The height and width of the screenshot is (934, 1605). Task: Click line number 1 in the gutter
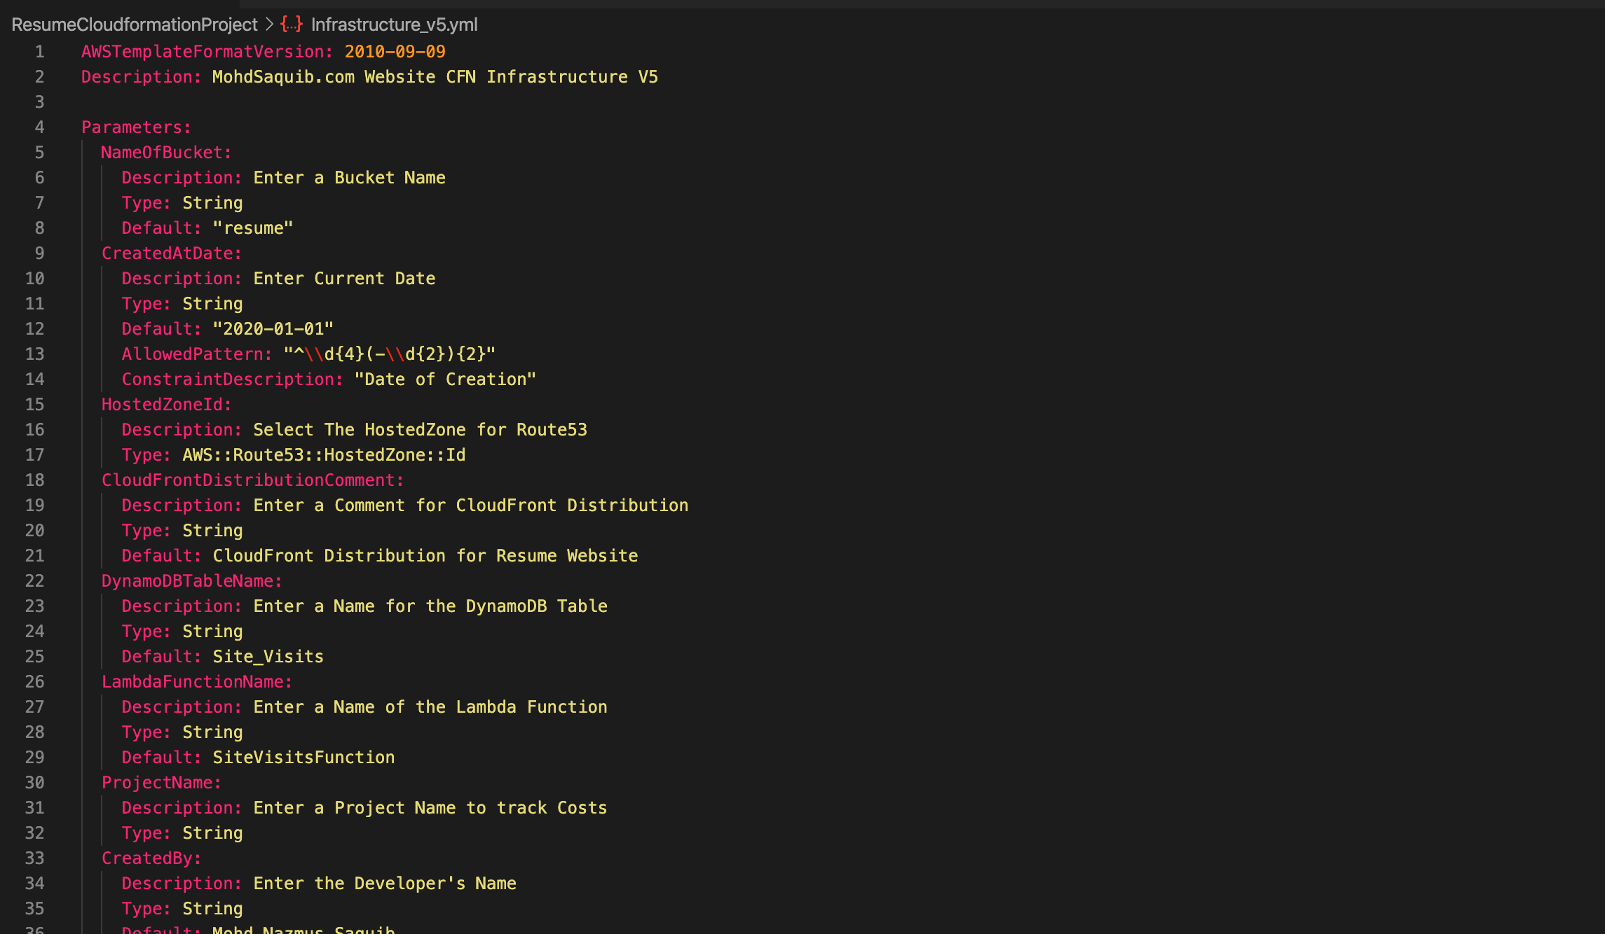point(40,52)
